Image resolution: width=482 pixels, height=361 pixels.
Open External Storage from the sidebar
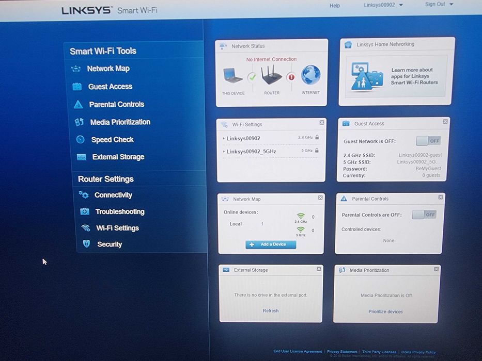pos(118,157)
